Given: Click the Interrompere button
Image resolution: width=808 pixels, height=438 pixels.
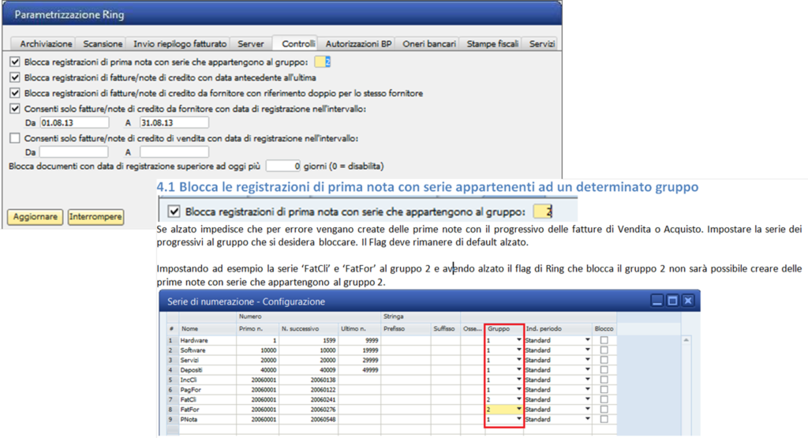Looking at the screenshot, I should (95, 217).
